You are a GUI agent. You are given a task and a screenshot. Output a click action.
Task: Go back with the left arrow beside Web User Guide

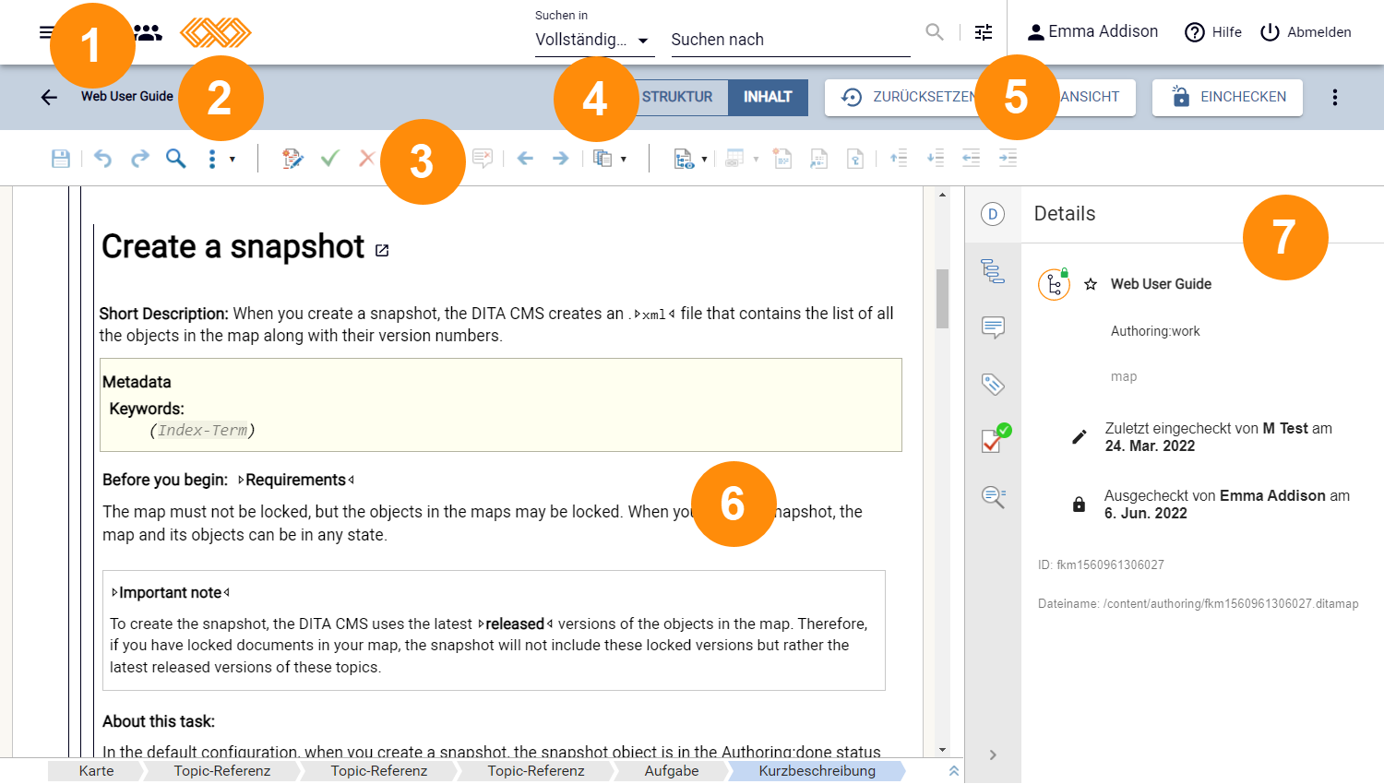(x=49, y=97)
